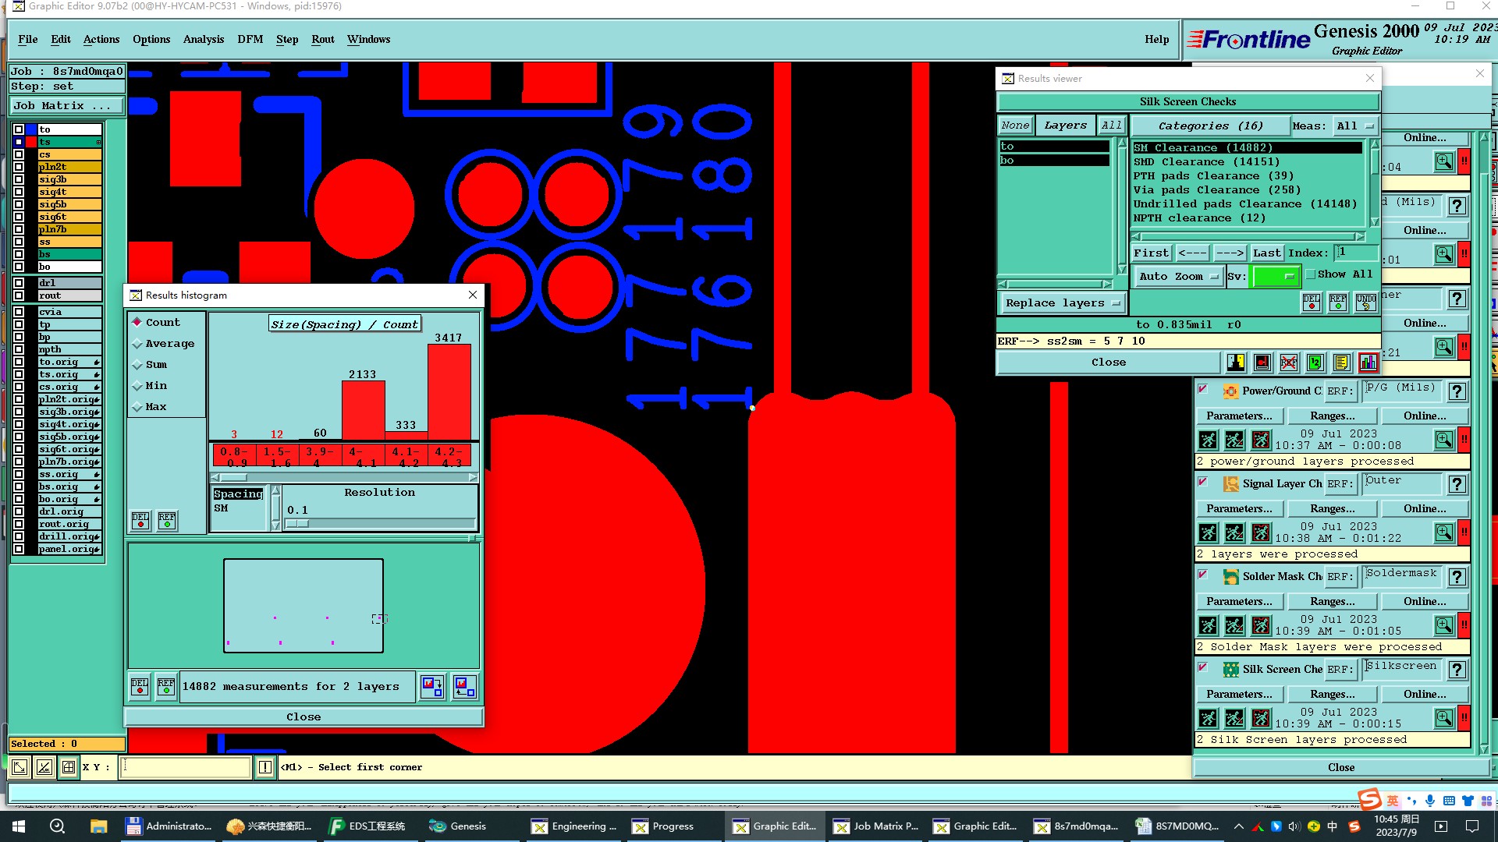Click the UNDO icon in Results viewer
1498x842 pixels.
[1365, 302]
